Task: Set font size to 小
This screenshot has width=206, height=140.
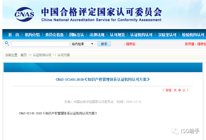Action: point(184,90)
